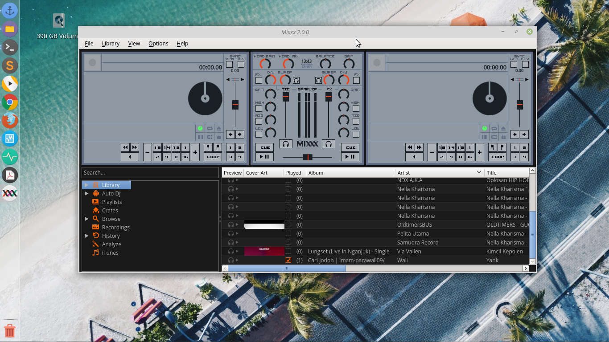609x342 pixels.
Task: Open the Help menu
Action: (x=182, y=43)
